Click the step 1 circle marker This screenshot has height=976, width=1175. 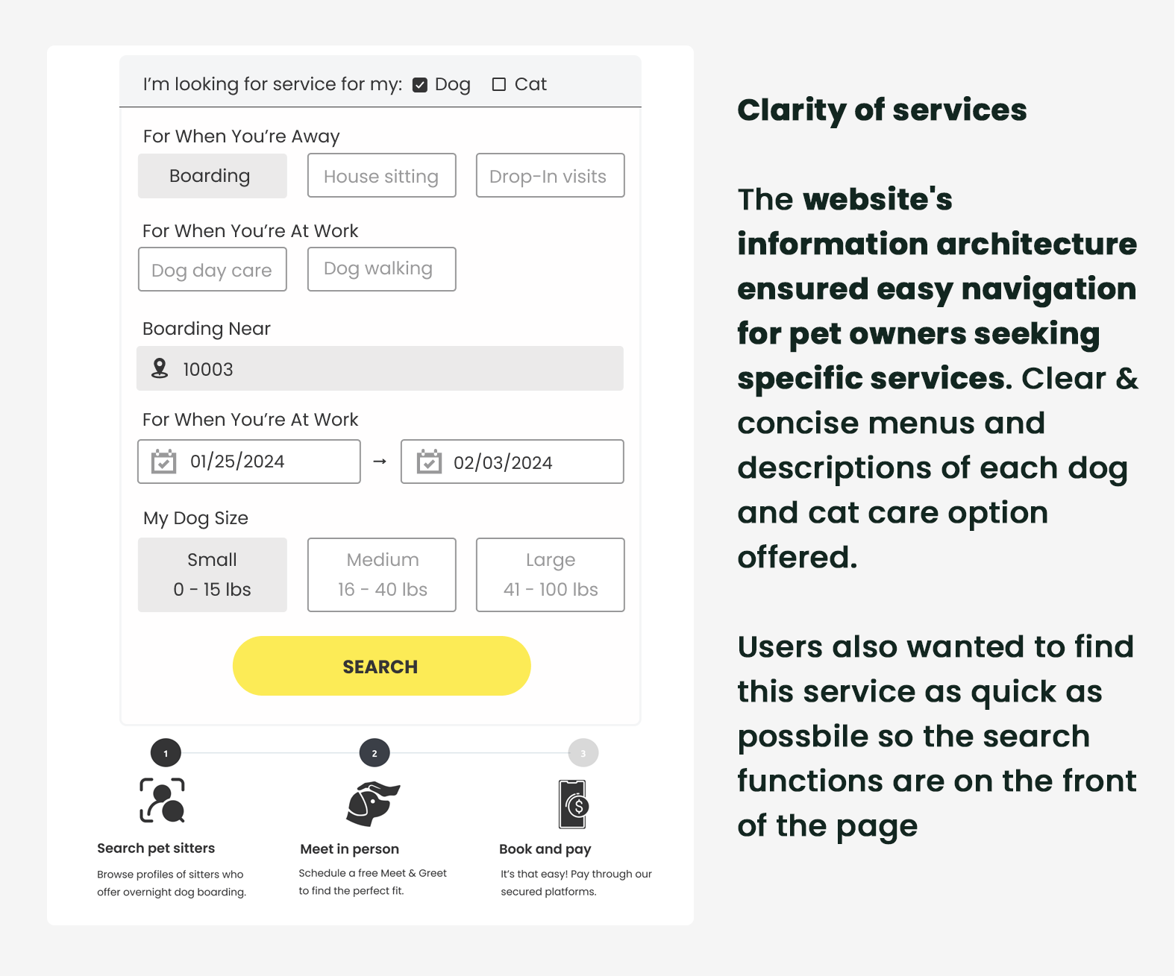click(166, 753)
